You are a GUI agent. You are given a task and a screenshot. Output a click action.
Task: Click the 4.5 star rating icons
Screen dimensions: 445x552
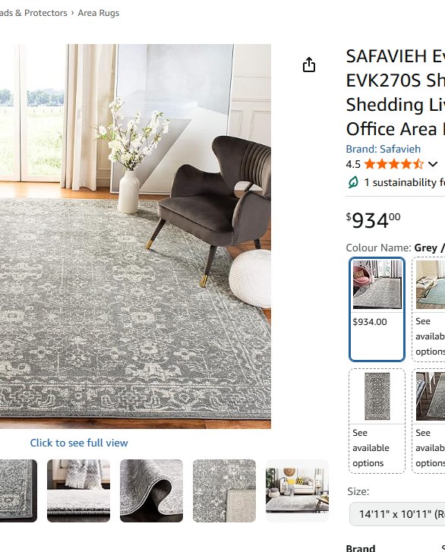[x=393, y=164]
